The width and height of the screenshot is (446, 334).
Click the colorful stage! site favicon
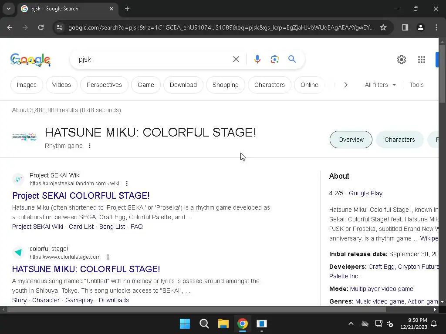pos(18,253)
